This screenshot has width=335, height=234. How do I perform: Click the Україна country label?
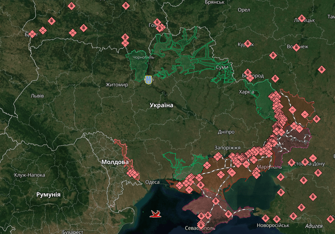coord(161,105)
